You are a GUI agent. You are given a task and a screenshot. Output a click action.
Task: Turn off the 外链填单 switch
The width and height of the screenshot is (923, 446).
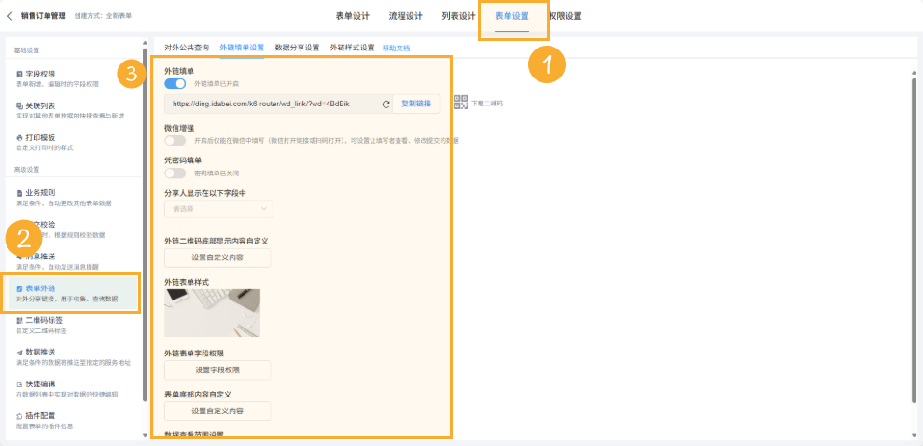pos(175,84)
